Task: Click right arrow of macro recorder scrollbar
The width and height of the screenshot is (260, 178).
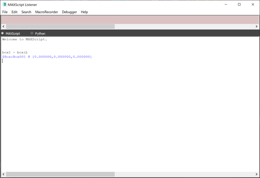Action: pos(257,26)
